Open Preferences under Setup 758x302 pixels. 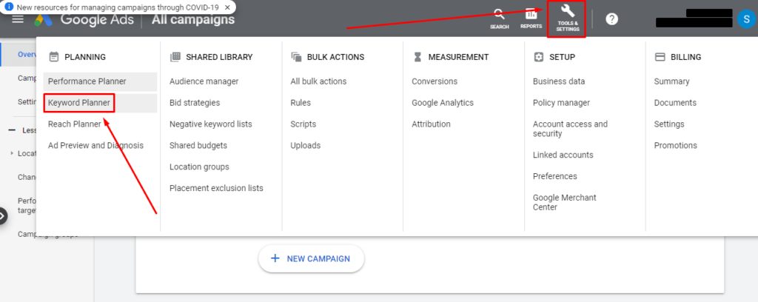pos(555,176)
